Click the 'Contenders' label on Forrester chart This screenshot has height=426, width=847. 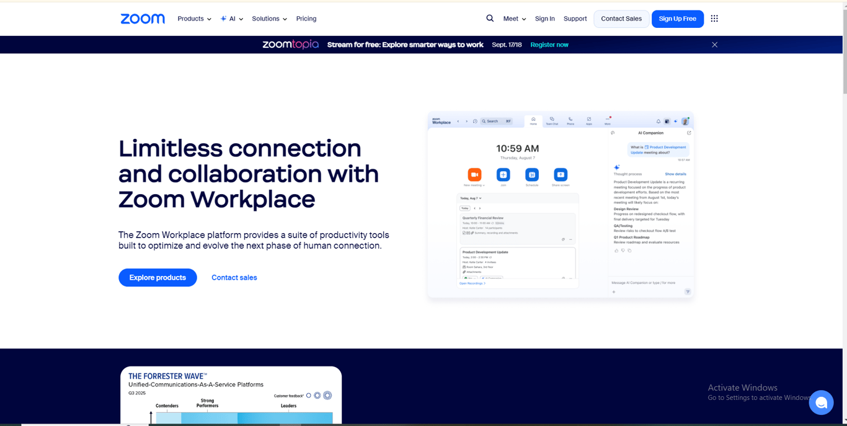[x=167, y=406]
